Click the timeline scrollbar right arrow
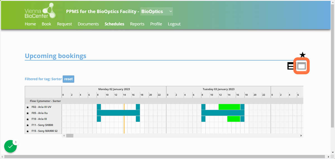 click(x=301, y=136)
